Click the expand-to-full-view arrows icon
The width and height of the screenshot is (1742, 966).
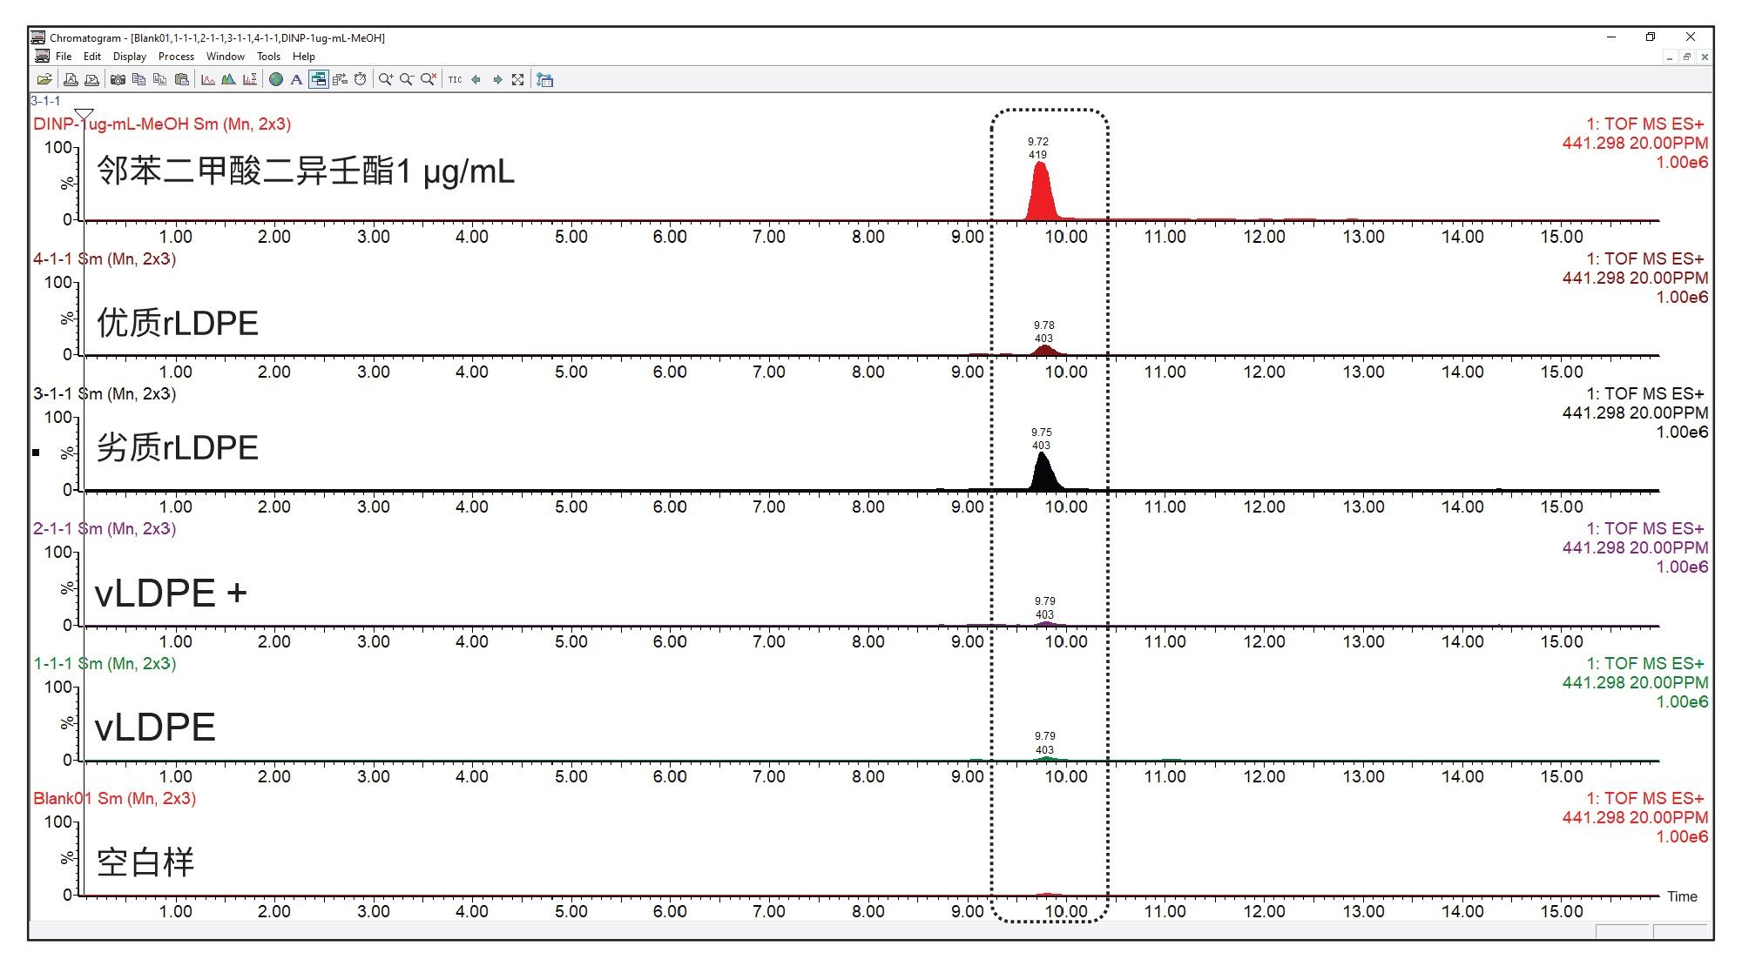tap(518, 79)
